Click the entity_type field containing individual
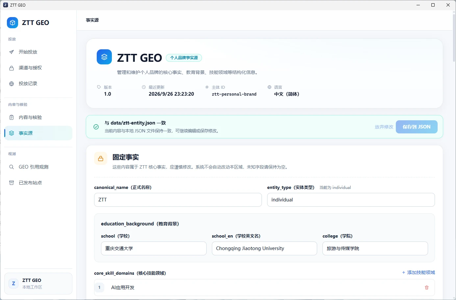The width and height of the screenshot is (456, 300). coord(351,200)
